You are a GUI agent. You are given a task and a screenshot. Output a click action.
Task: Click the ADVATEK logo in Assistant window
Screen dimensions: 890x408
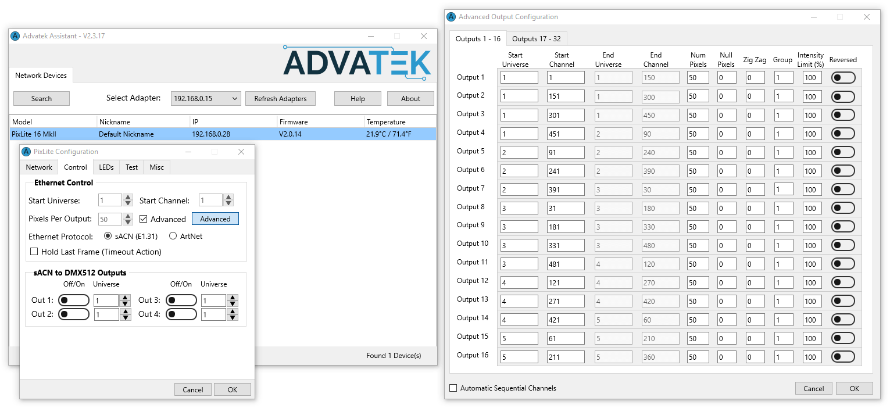coord(358,62)
